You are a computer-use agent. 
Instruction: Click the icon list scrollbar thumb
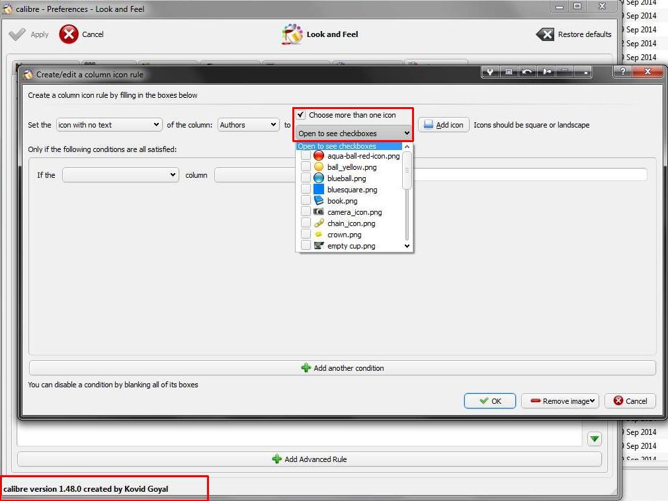click(407, 170)
